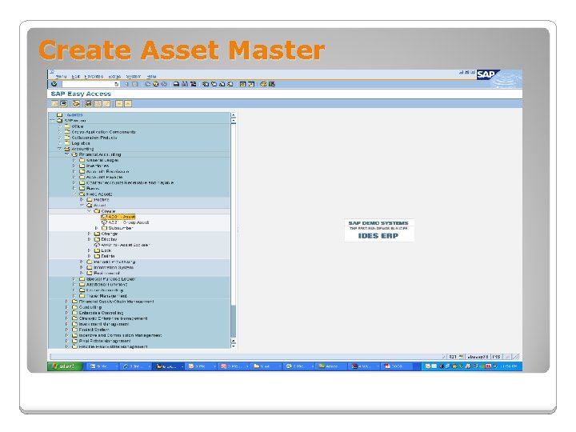Expand the General Ledger folder arrow

74,160
